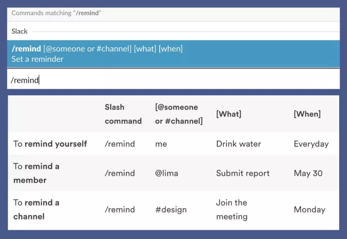Click the "May 30" date cell
Screen dimensions: 347x239
308,173
